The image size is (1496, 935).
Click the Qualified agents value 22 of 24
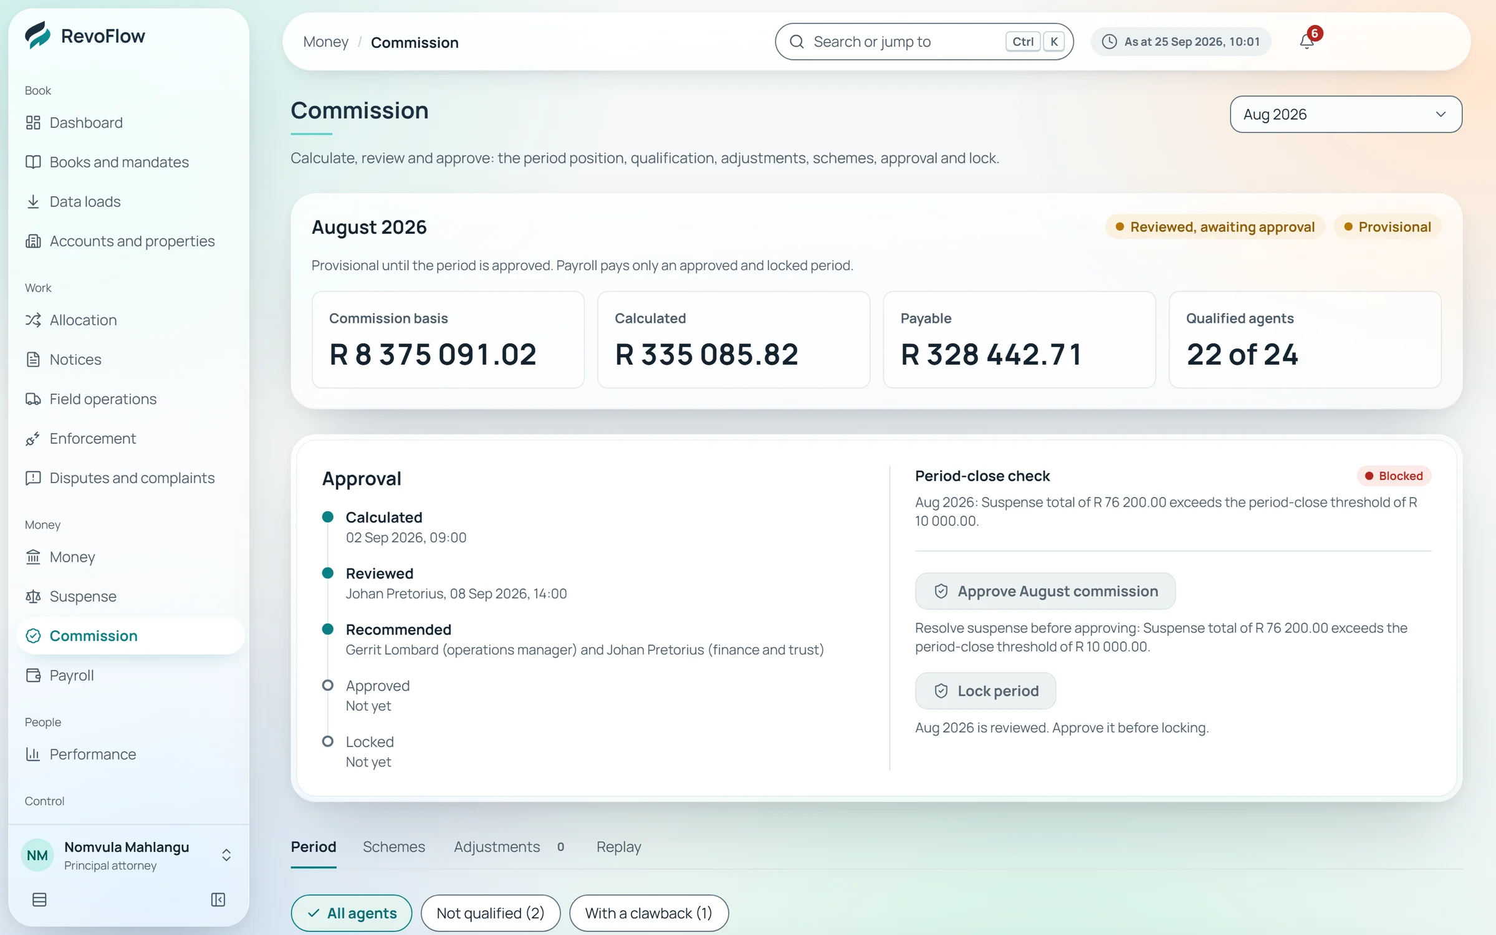click(x=1242, y=355)
